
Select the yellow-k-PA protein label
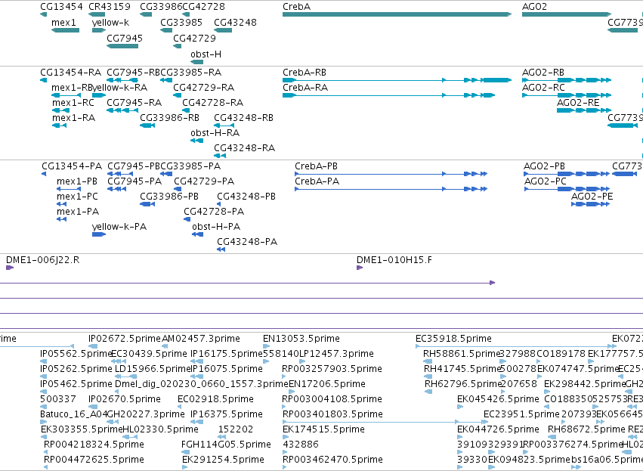(119, 227)
